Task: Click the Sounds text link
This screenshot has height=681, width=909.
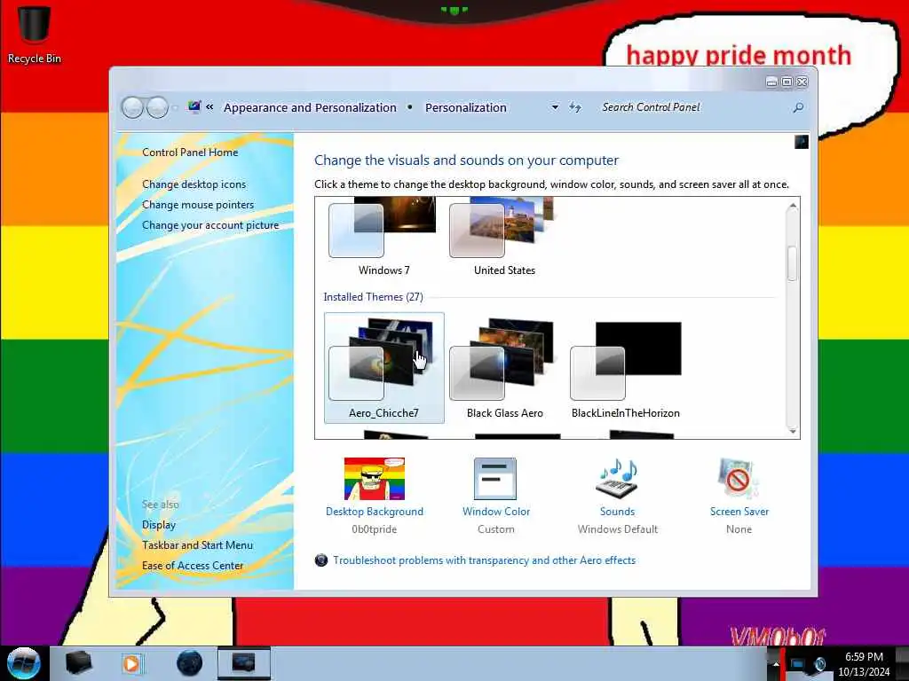Action: (618, 512)
